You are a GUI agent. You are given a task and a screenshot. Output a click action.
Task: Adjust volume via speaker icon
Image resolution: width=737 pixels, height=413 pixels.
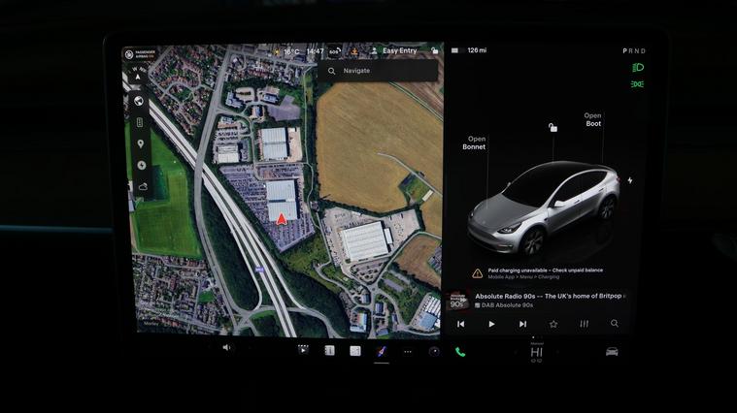click(226, 348)
